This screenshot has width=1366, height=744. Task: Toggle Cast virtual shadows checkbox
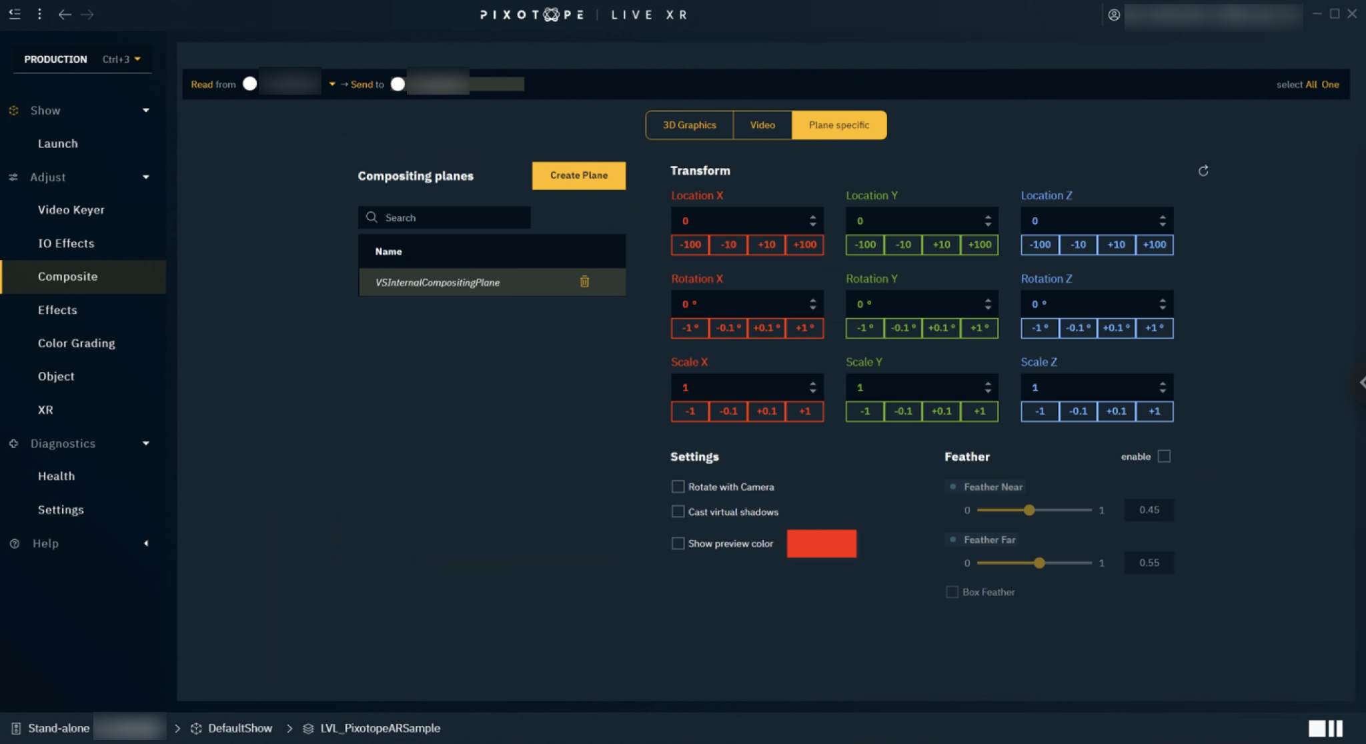pyautogui.click(x=678, y=512)
